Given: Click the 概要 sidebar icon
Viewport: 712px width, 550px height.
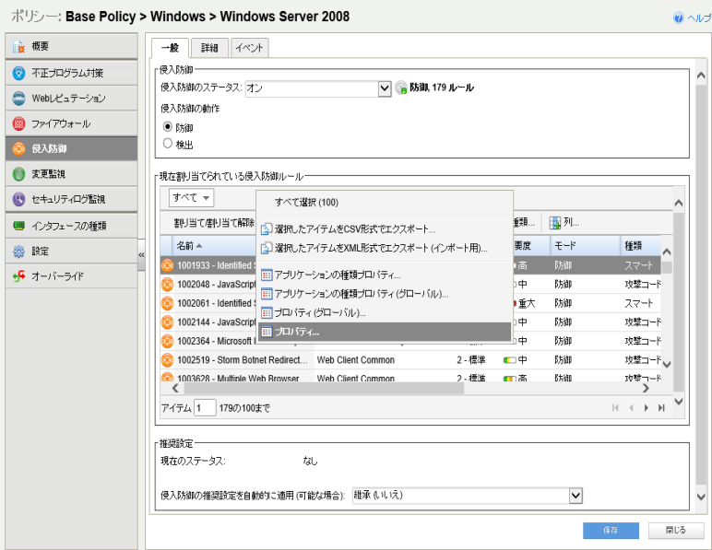Looking at the screenshot, I should pyautogui.click(x=18, y=46).
